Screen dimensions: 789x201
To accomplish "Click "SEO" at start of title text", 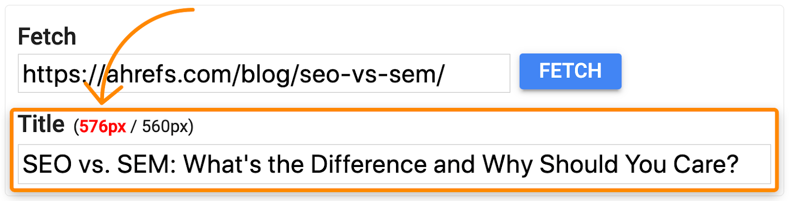I will (47, 164).
